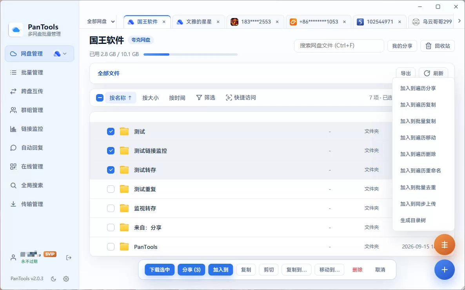Choose 生成目录树 from menu
Viewport: 465px width, 290px height.
tap(423, 220)
